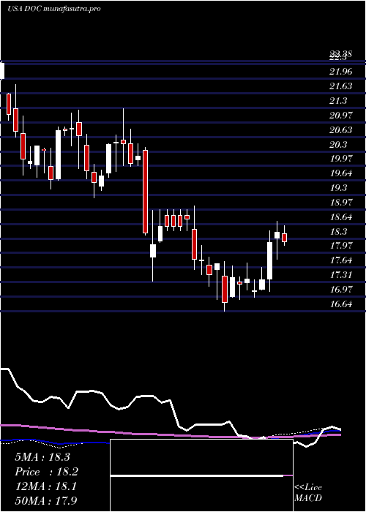Click the 21.3 price axis label
Image resolution: width=366 pixels, height=512 pixels.
[x=338, y=101]
